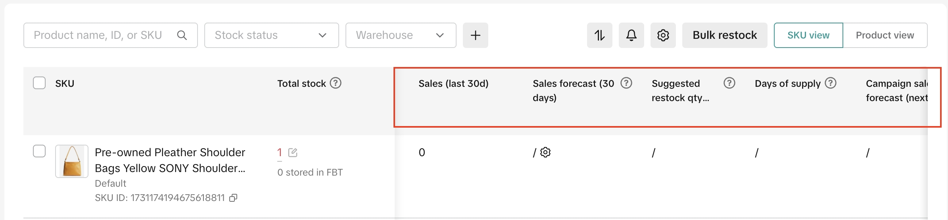
Task: Copy the SKU ID icon
Action: tap(234, 198)
